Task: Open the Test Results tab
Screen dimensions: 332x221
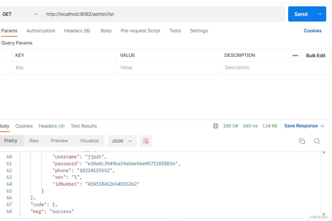Action: (x=84, y=126)
